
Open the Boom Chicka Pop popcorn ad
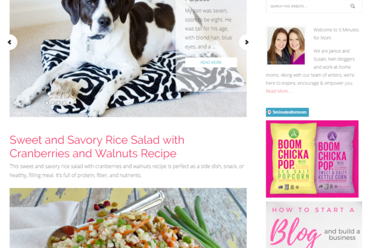click(x=312, y=159)
